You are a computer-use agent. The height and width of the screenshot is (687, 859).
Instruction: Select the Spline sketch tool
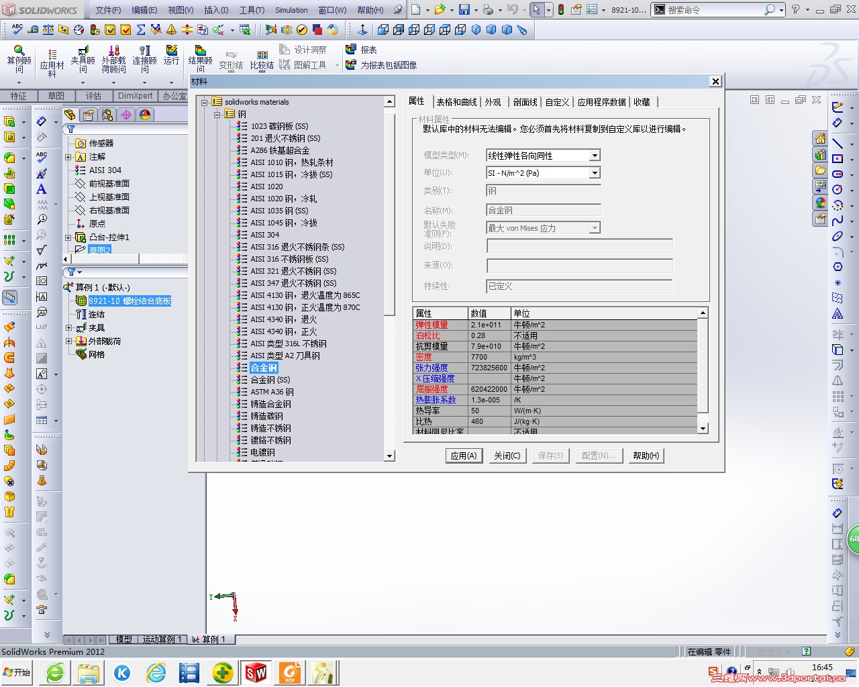tap(838, 221)
